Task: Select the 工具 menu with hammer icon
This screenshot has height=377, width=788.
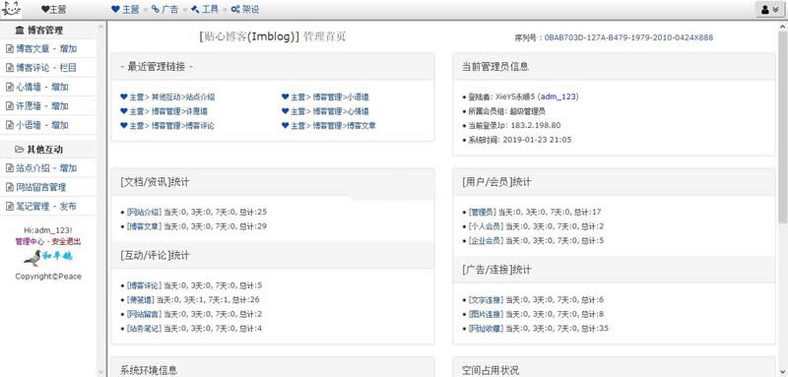Action: [x=205, y=10]
